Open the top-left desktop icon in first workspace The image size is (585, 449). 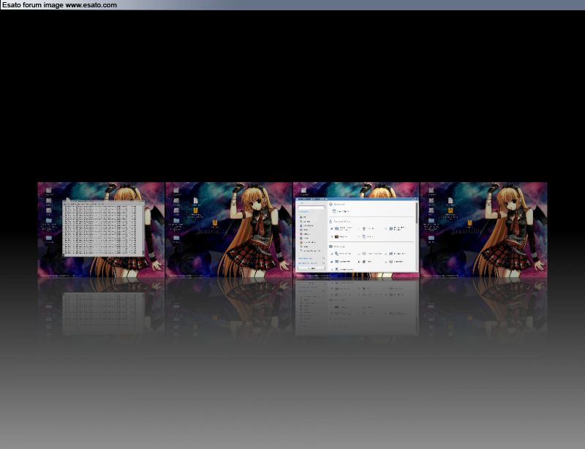pos(48,191)
